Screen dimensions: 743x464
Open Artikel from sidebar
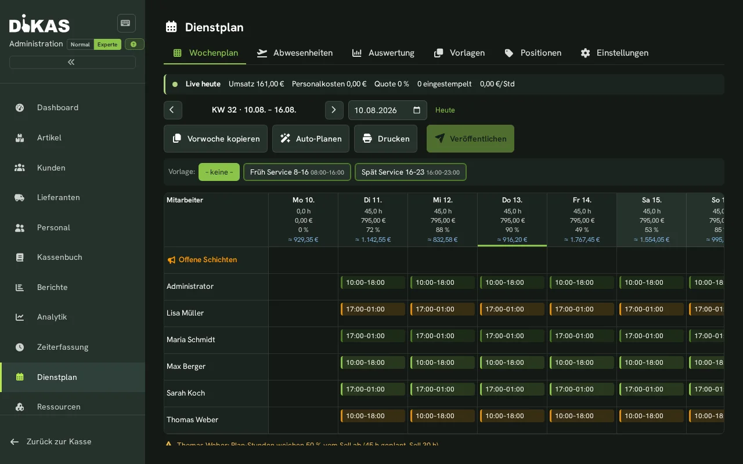tap(73, 137)
